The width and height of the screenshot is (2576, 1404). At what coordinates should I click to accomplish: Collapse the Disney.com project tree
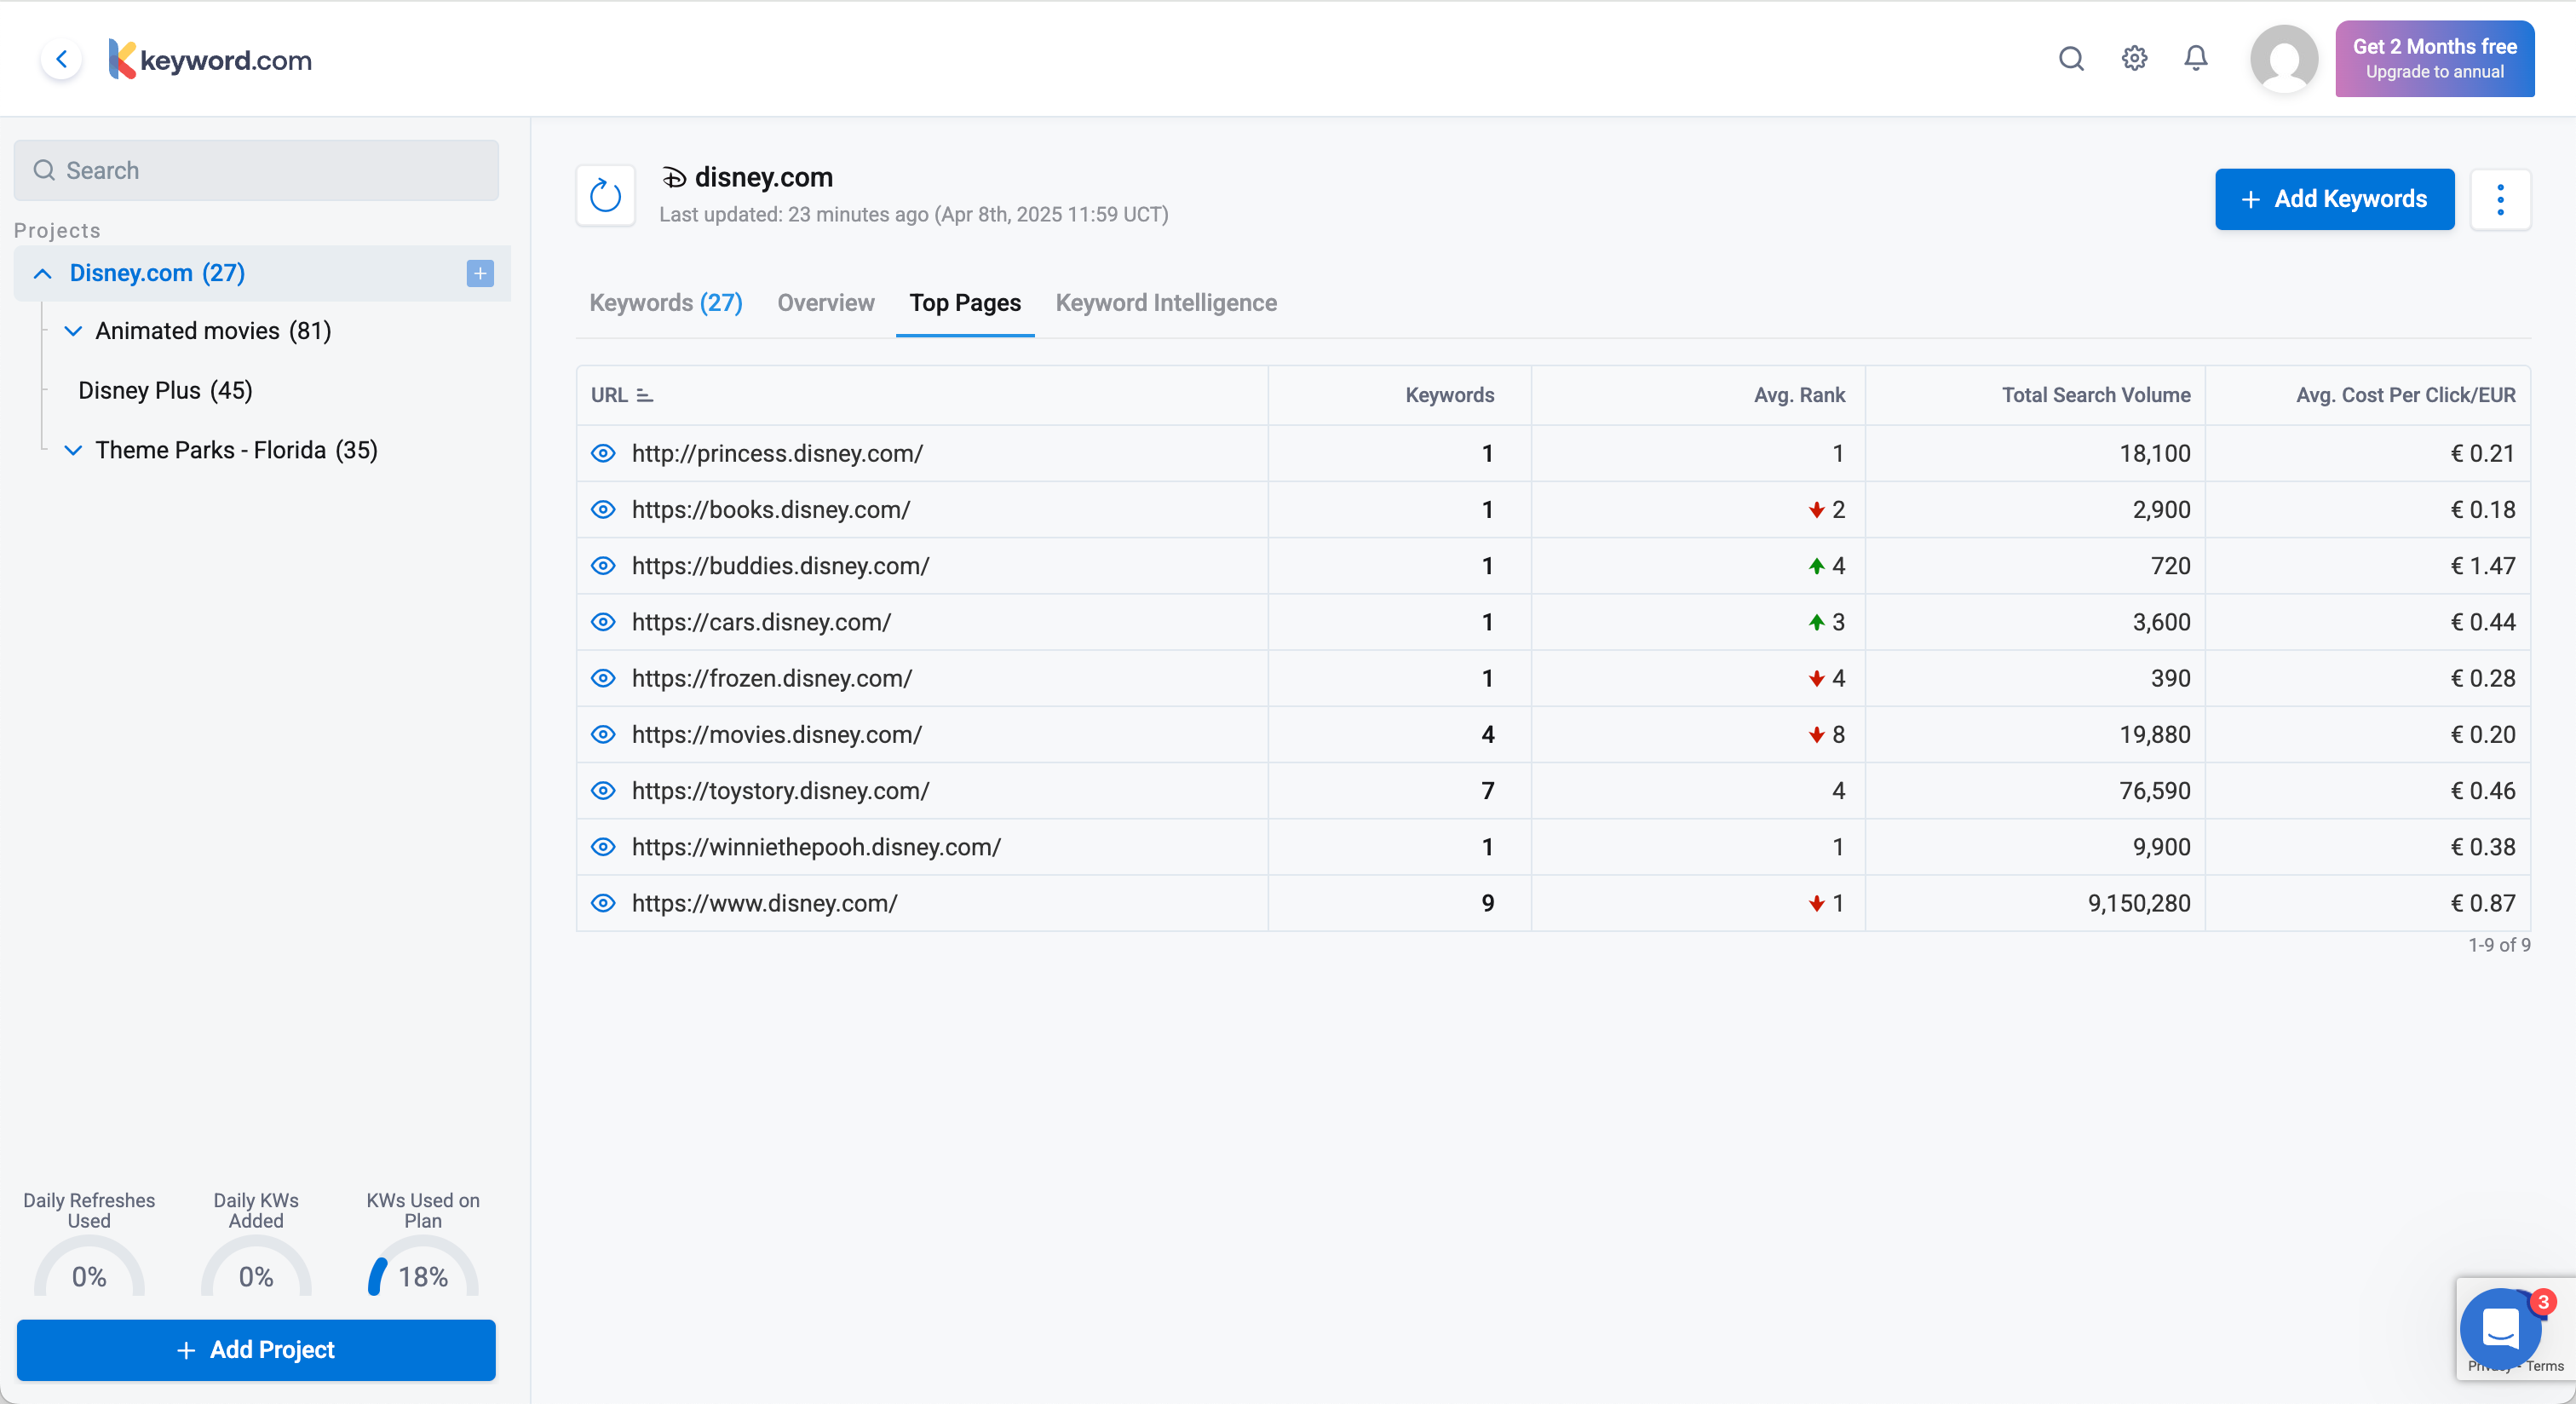pyautogui.click(x=42, y=273)
